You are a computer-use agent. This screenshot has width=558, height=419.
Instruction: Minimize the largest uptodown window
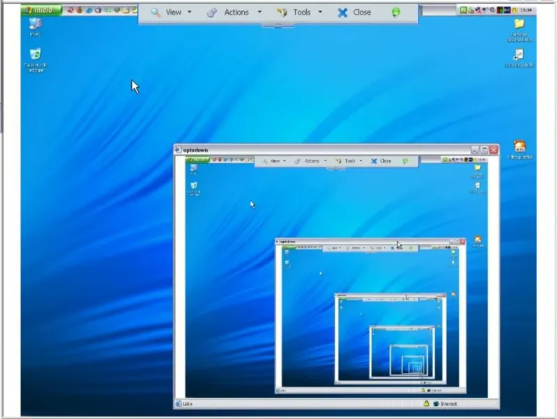(475, 150)
